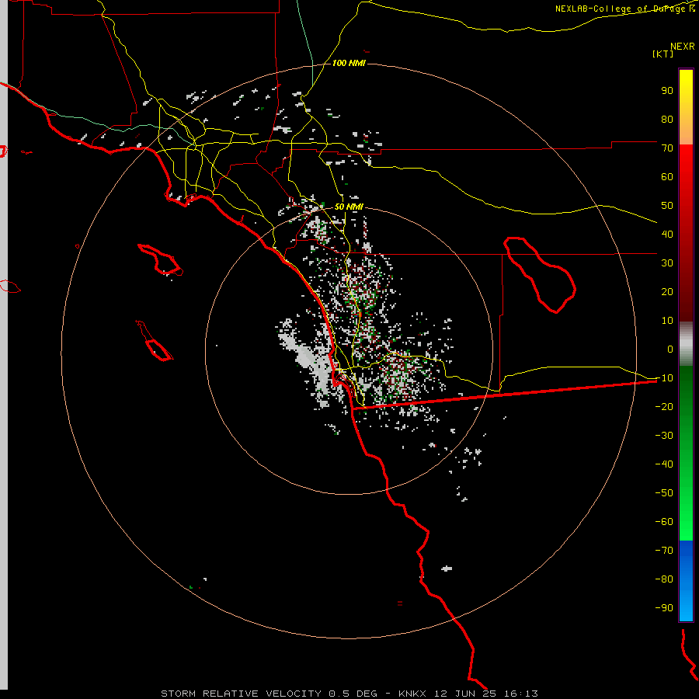This screenshot has height=699, width=699.
Task: Select the -40 knot scale label
Action: click(664, 464)
